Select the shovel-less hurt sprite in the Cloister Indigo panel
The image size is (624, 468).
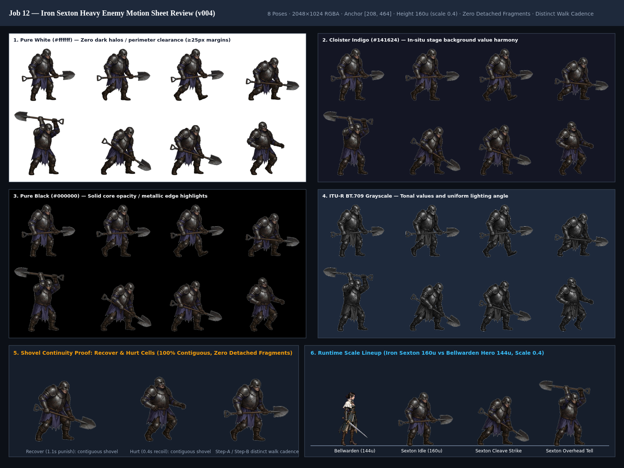[575, 148]
